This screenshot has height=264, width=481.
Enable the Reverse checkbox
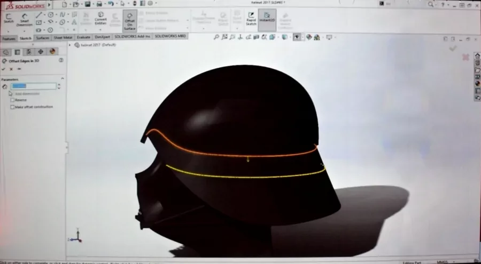(13, 100)
